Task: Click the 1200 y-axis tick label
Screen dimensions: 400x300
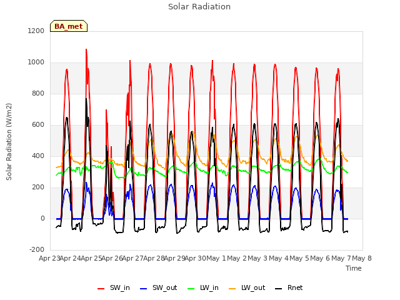Action: pos(36,31)
